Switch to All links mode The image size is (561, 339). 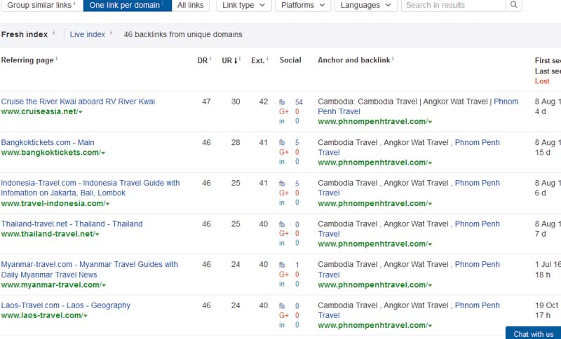[190, 6]
